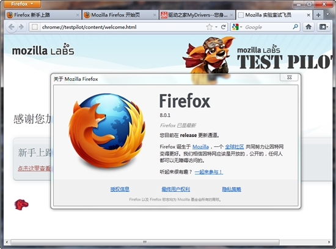This screenshot has height=249, width=336.
Task: Close the Mozilla 实验室试飞员 tab
Action: click(309, 15)
